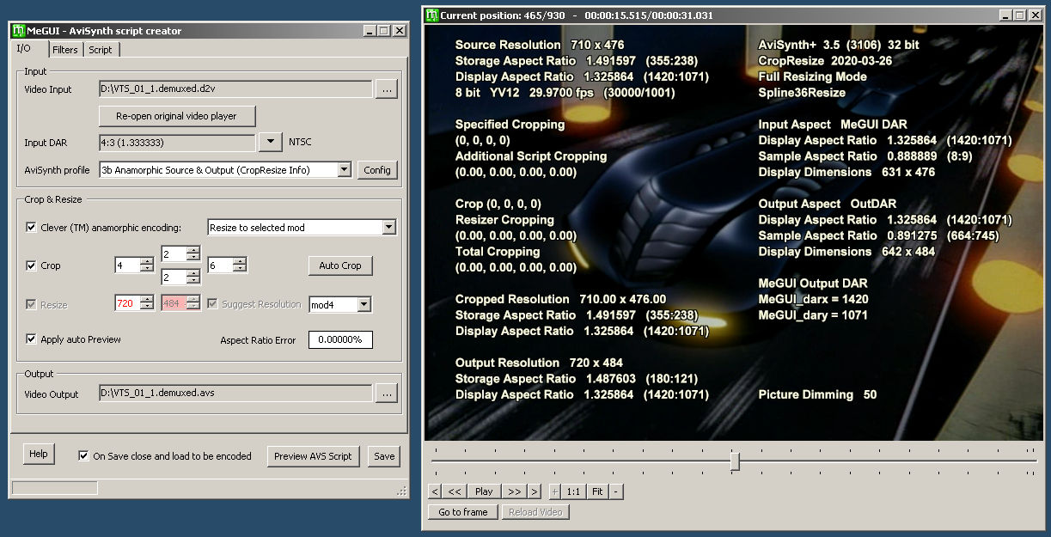Click the video position slider thumb
Image resolution: width=1051 pixels, height=537 pixels.
(x=735, y=461)
